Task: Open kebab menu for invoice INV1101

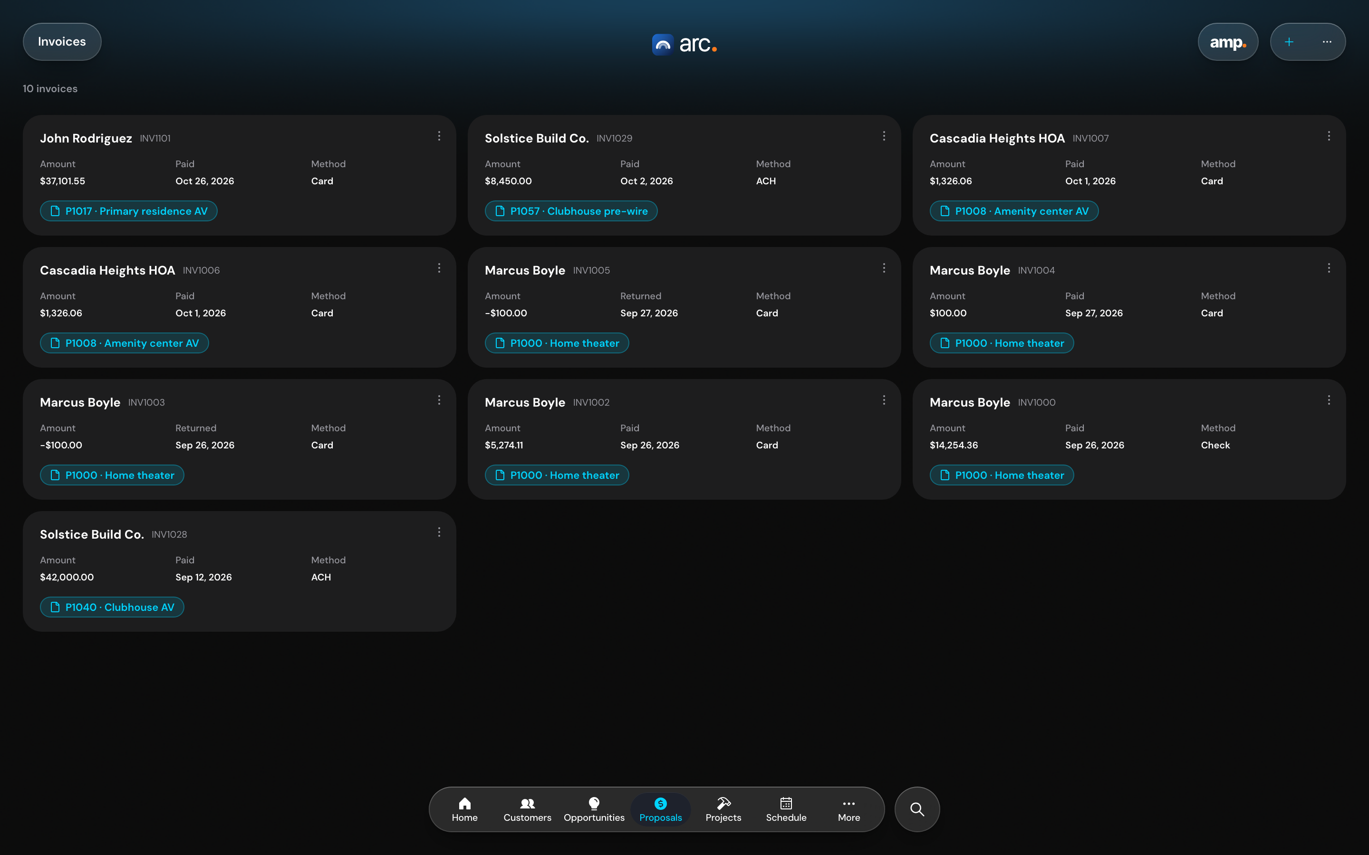Action: pyautogui.click(x=439, y=136)
